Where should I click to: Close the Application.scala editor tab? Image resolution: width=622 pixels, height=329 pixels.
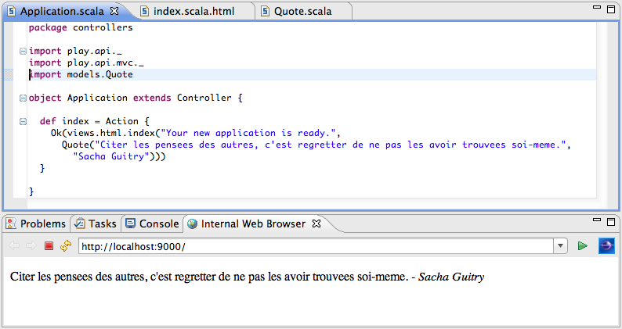114,12
